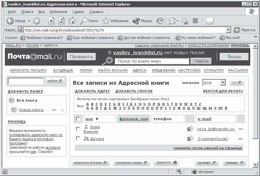Click ДОБАВИТЬ АДРЕС link
This screenshot has width=260, height=176.
(x=93, y=91)
